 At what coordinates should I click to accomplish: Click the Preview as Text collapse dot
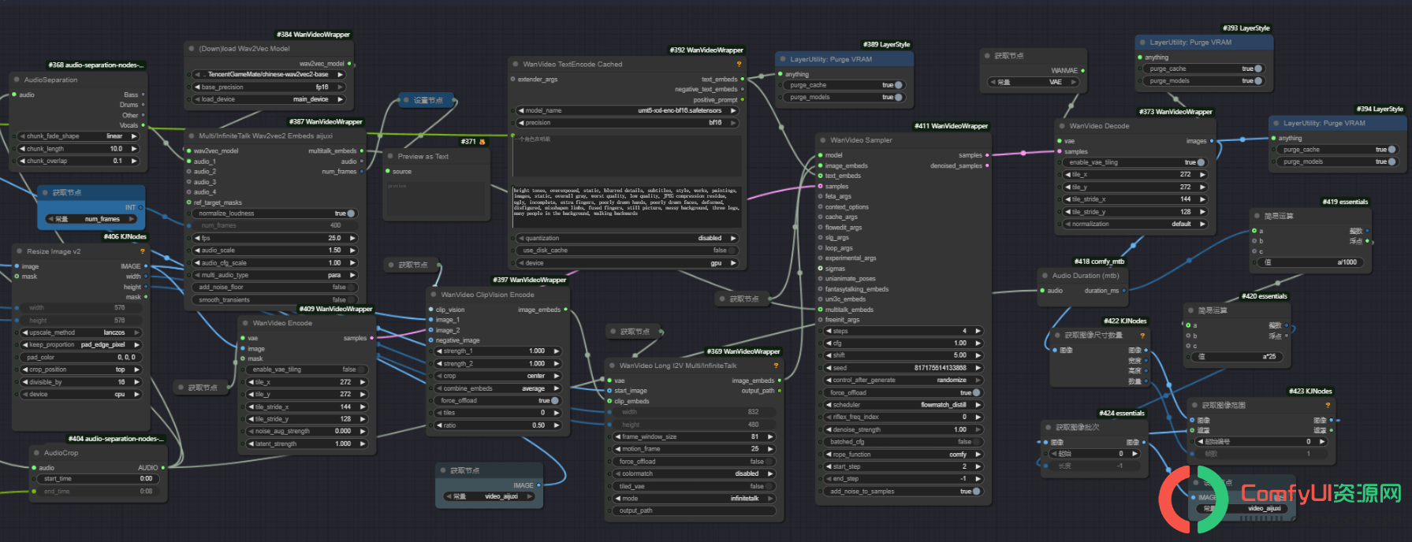390,156
